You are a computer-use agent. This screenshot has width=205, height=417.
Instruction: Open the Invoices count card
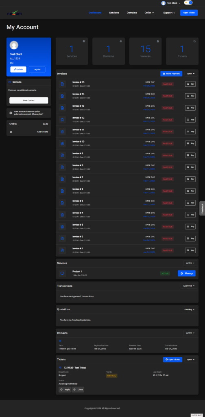tap(145, 51)
